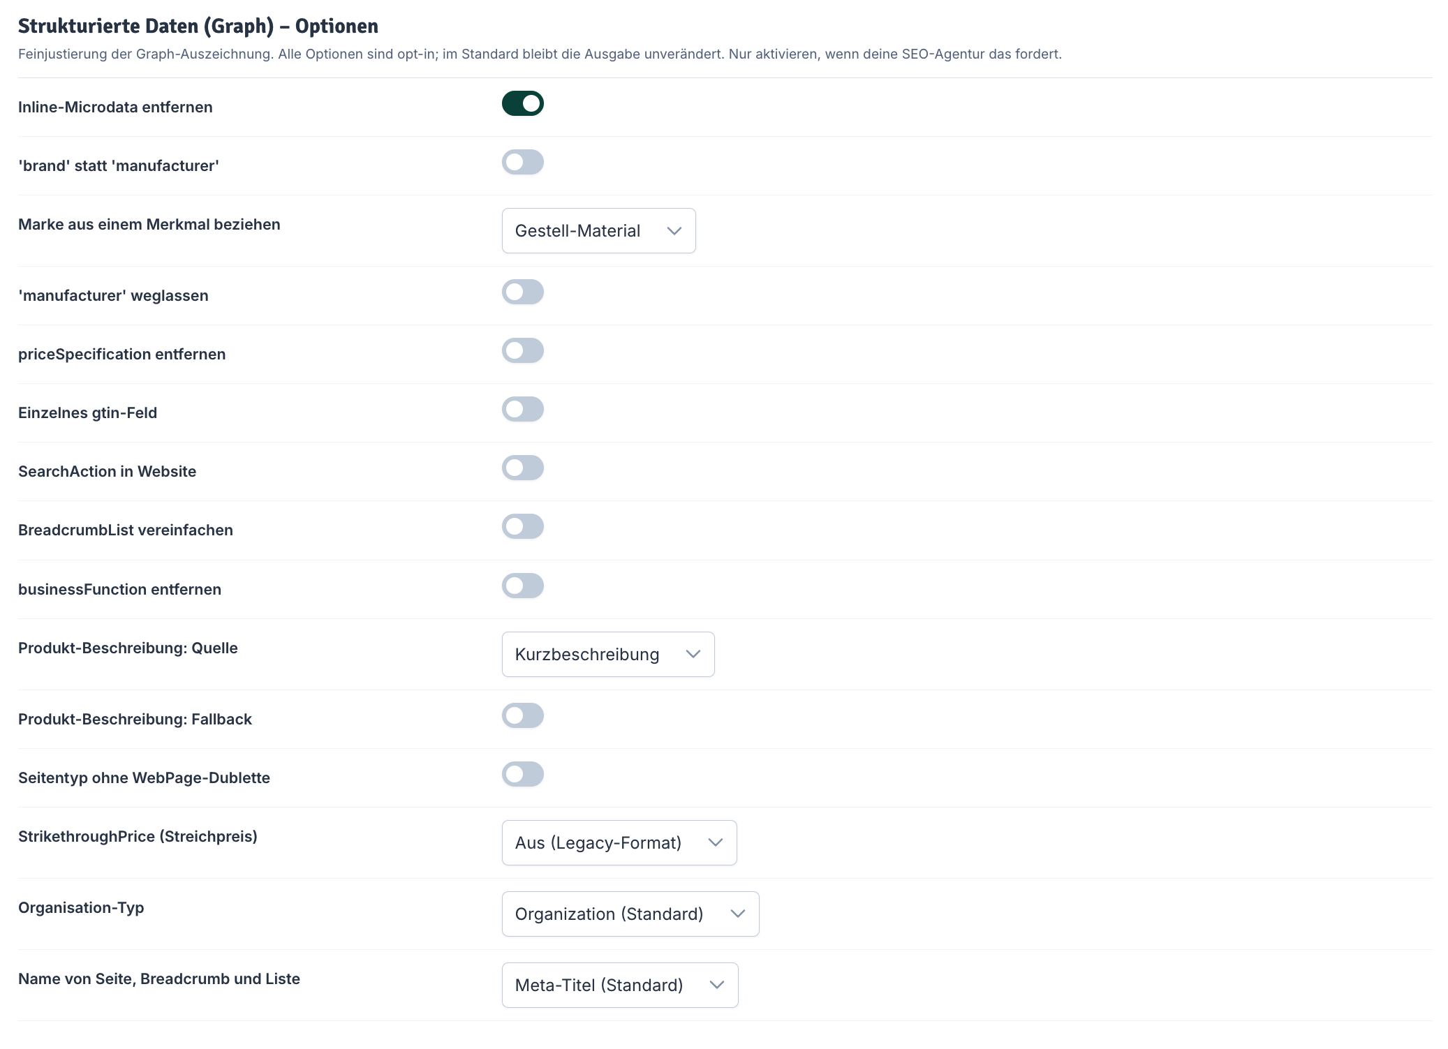Open the Organization (Standard) dropdown
Screen dimensions: 1448x1049
(630, 914)
